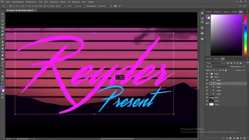This screenshot has height=140, width=249.
Task: Open the Paragraph panel icon
Action: click(202, 22)
